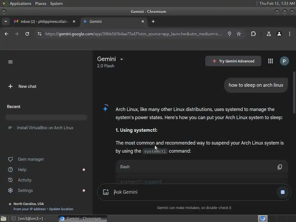
Task: Go back in browser history
Action: tap(6, 34)
